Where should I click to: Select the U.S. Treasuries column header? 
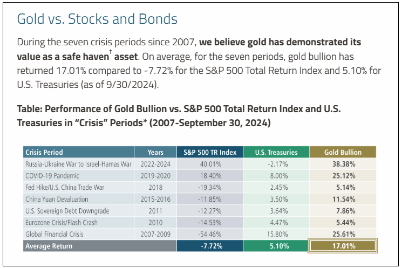275,152
